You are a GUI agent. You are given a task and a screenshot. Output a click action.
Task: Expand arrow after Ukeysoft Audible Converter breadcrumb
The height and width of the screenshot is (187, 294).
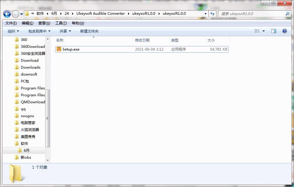(129, 14)
